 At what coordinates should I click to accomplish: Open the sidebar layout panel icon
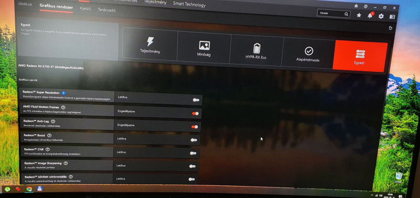392,17
